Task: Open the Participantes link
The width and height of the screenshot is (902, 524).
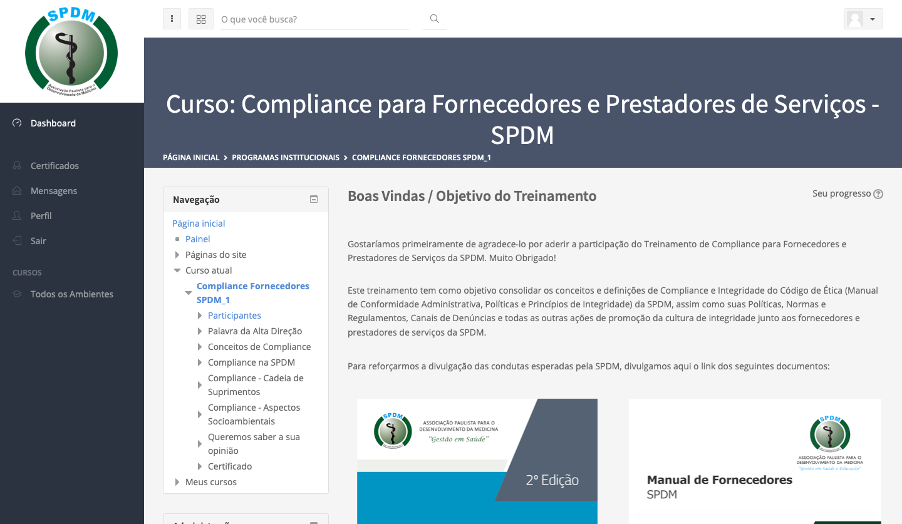Action: click(x=234, y=315)
